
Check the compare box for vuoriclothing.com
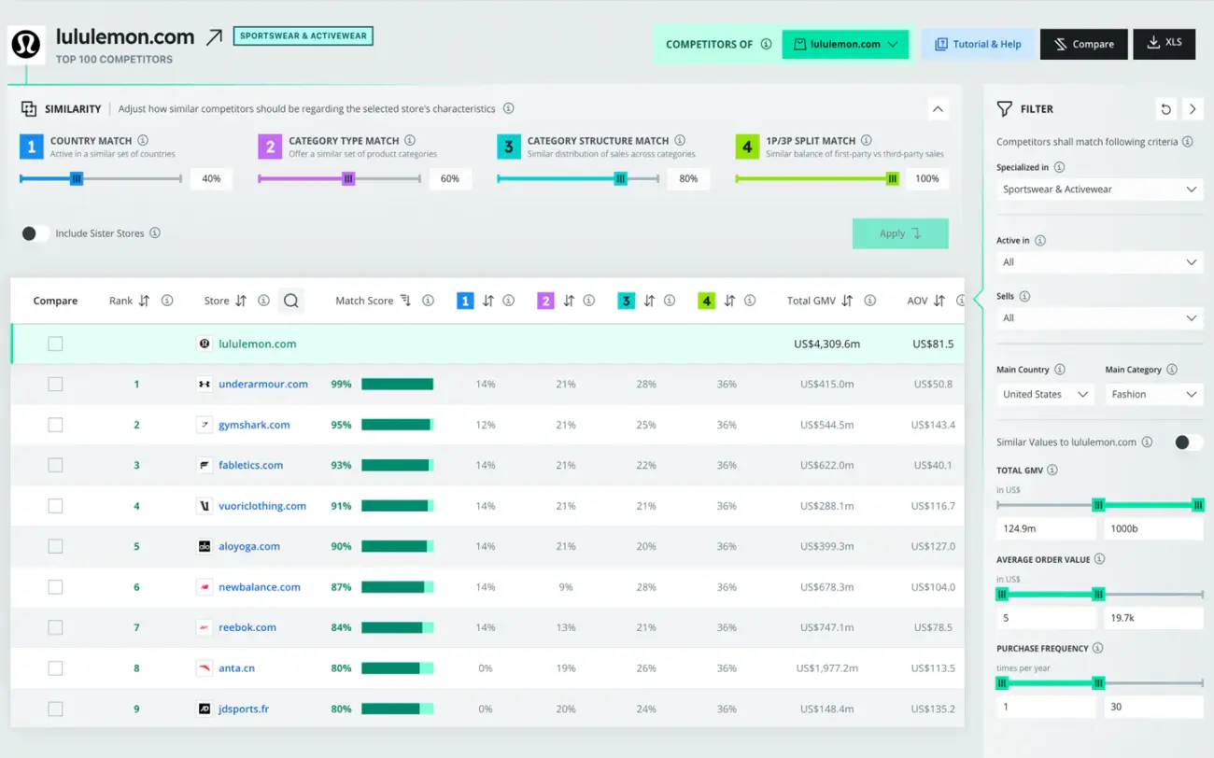[55, 506]
